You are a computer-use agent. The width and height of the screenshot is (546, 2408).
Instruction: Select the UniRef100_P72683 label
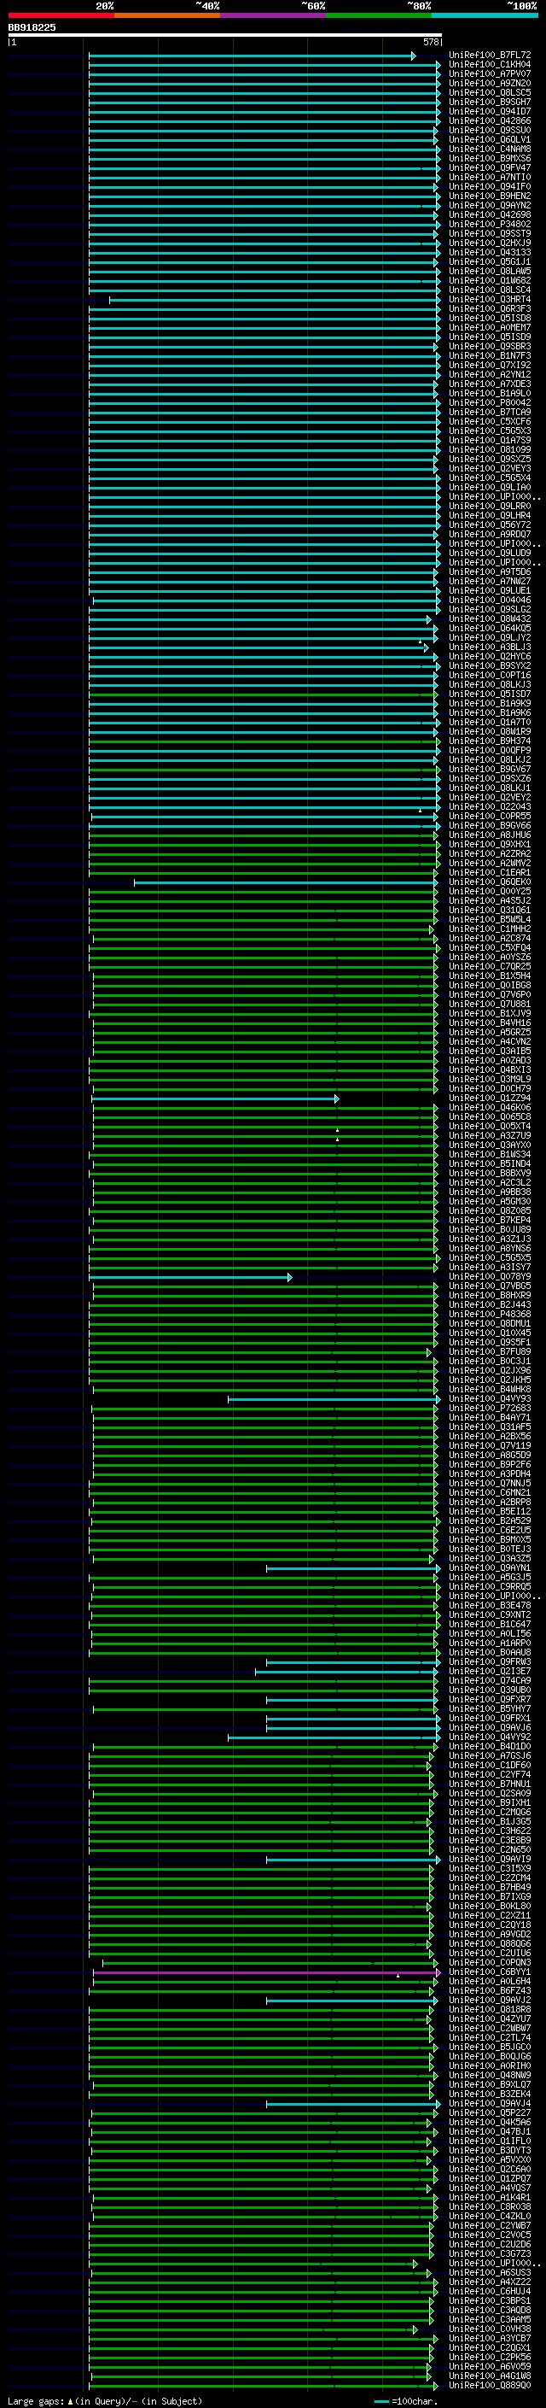pos(490,1408)
